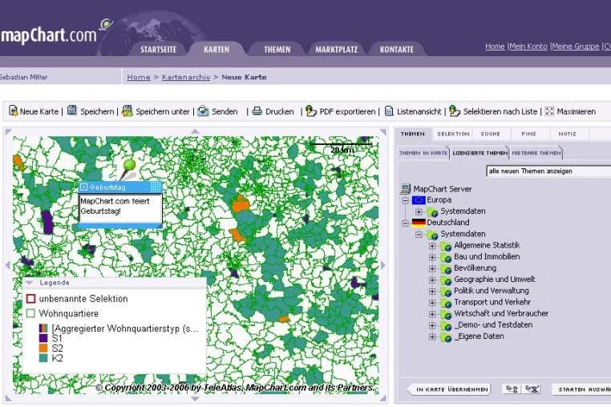The width and height of the screenshot is (611, 407).
Task: Click the Geburtstag note grid handle icon
Action: (x=156, y=187)
